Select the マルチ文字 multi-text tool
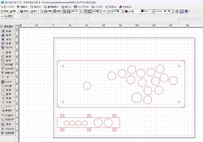This screenshot has height=142, width=203. [8, 69]
